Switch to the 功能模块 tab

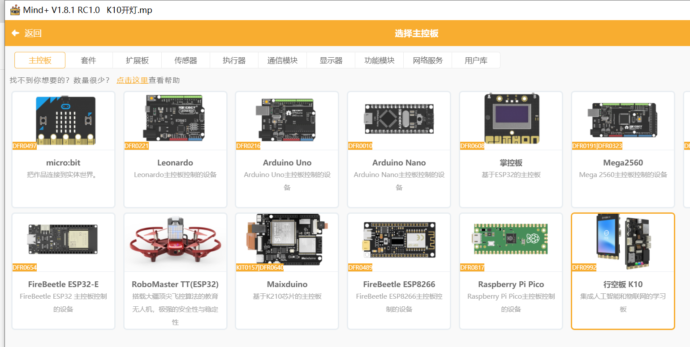379,60
